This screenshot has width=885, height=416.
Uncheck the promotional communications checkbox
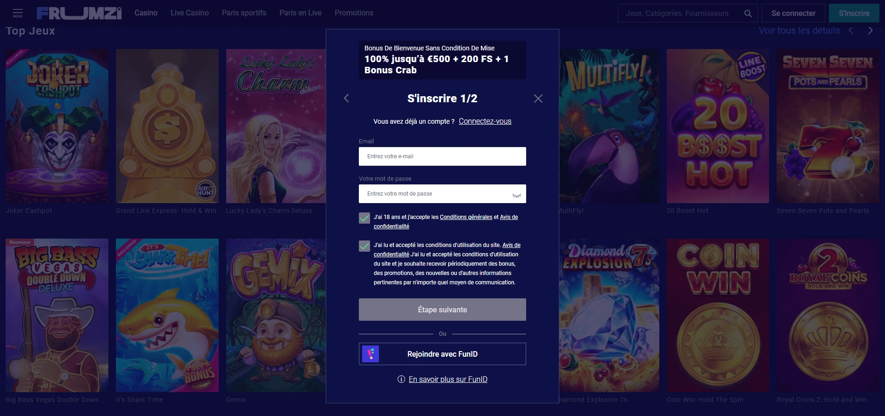click(364, 246)
